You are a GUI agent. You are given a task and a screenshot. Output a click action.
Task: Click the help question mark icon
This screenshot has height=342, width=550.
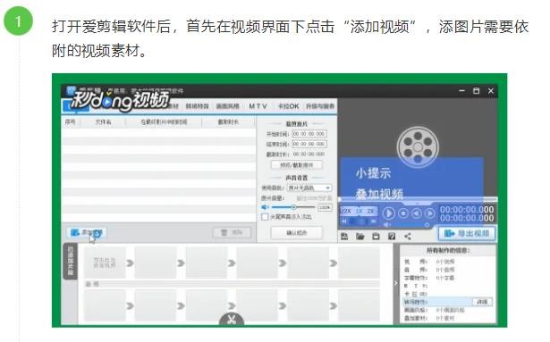pyautogui.click(x=392, y=237)
